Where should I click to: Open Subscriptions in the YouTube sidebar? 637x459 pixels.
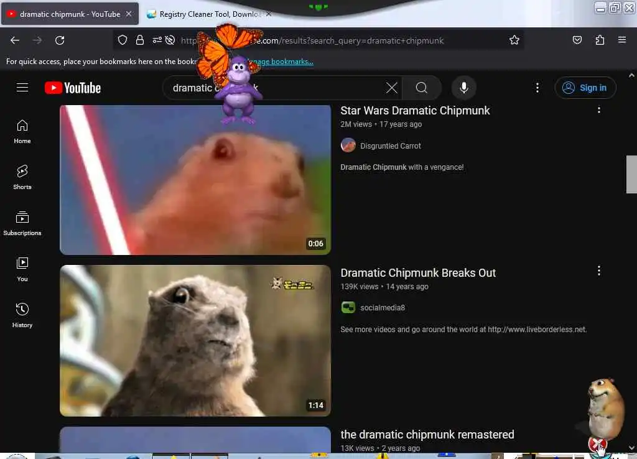pyautogui.click(x=22, y=223)
